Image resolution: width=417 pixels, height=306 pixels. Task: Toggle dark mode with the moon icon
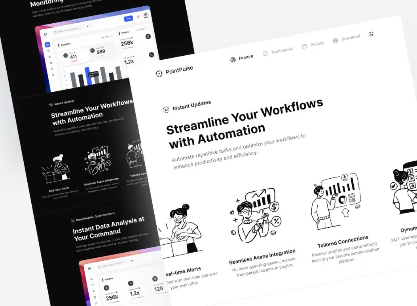371,34
